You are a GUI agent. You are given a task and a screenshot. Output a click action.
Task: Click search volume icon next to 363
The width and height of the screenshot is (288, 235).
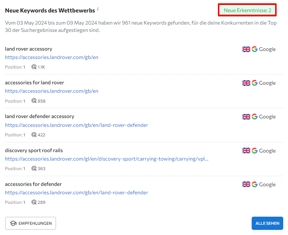coord(34,168)
